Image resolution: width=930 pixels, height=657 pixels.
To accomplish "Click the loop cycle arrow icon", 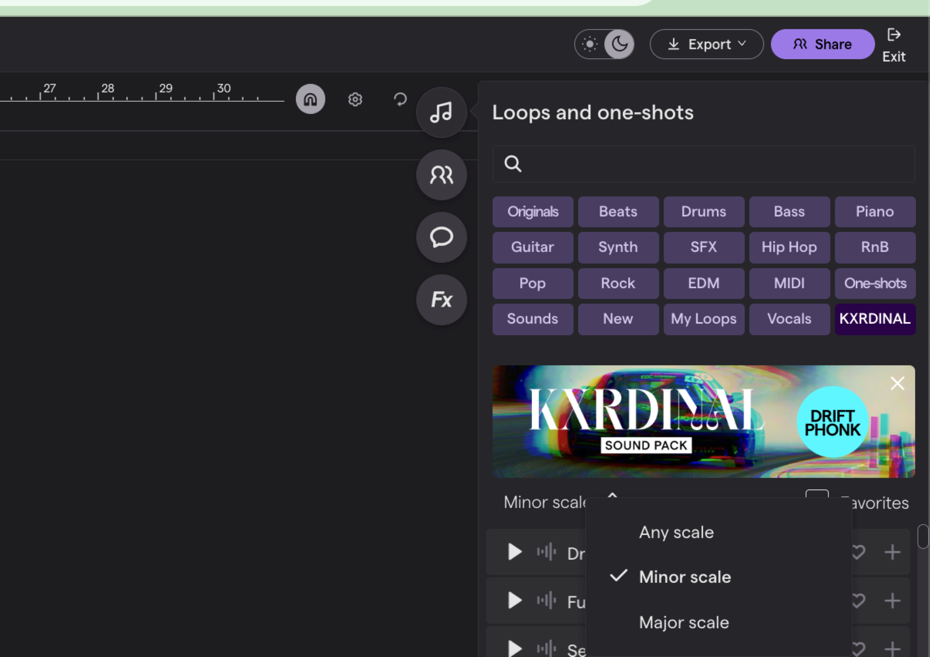I will click(400, 99).
